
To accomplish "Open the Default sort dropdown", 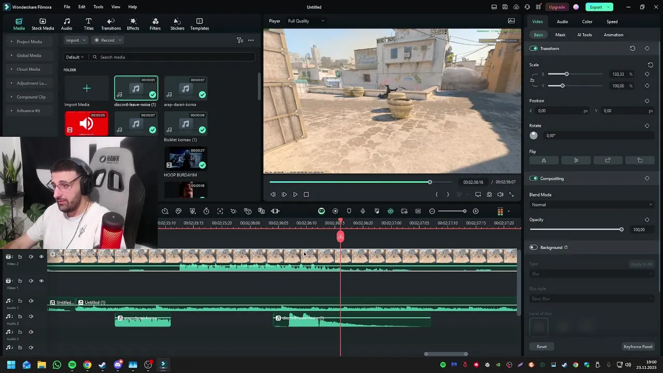I will pos(75,57).
